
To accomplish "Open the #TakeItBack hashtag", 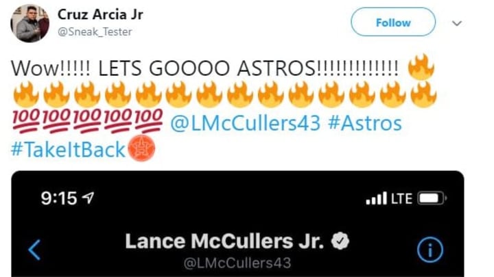I will pos(68,150).
